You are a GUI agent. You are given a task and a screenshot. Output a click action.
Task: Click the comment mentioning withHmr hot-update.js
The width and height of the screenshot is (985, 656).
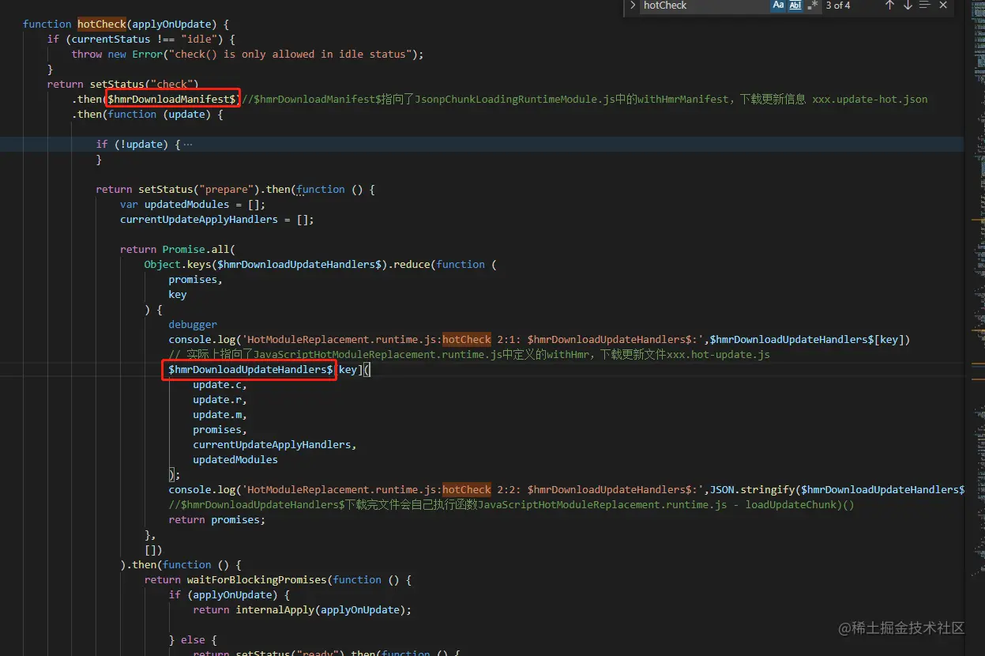[x=469, y=355]
